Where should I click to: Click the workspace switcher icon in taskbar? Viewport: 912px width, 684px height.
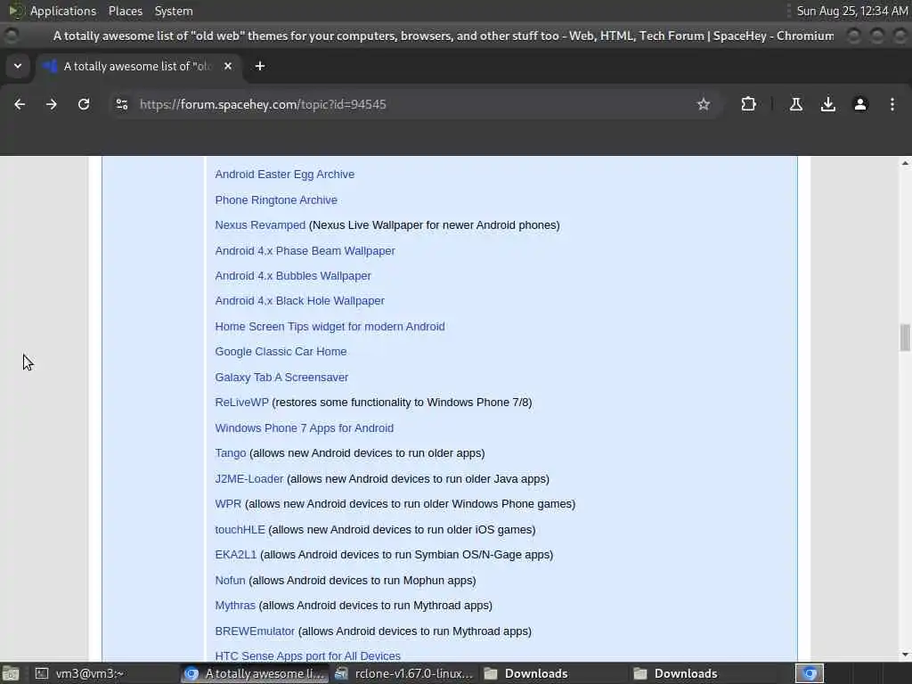809,673
